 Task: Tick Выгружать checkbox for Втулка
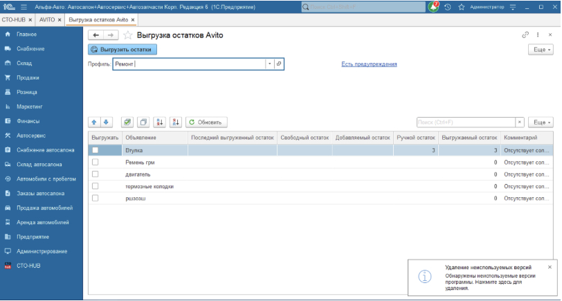pos(95,150)
